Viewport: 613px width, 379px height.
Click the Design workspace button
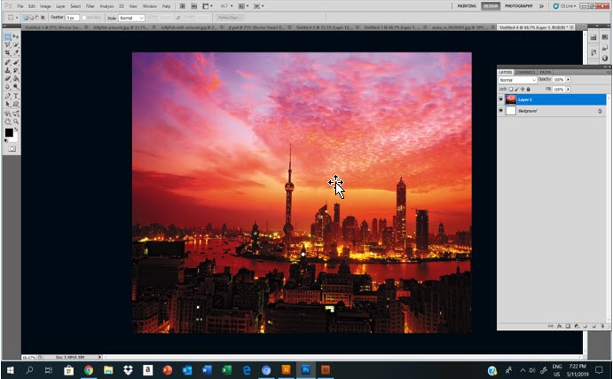[491, 6]
